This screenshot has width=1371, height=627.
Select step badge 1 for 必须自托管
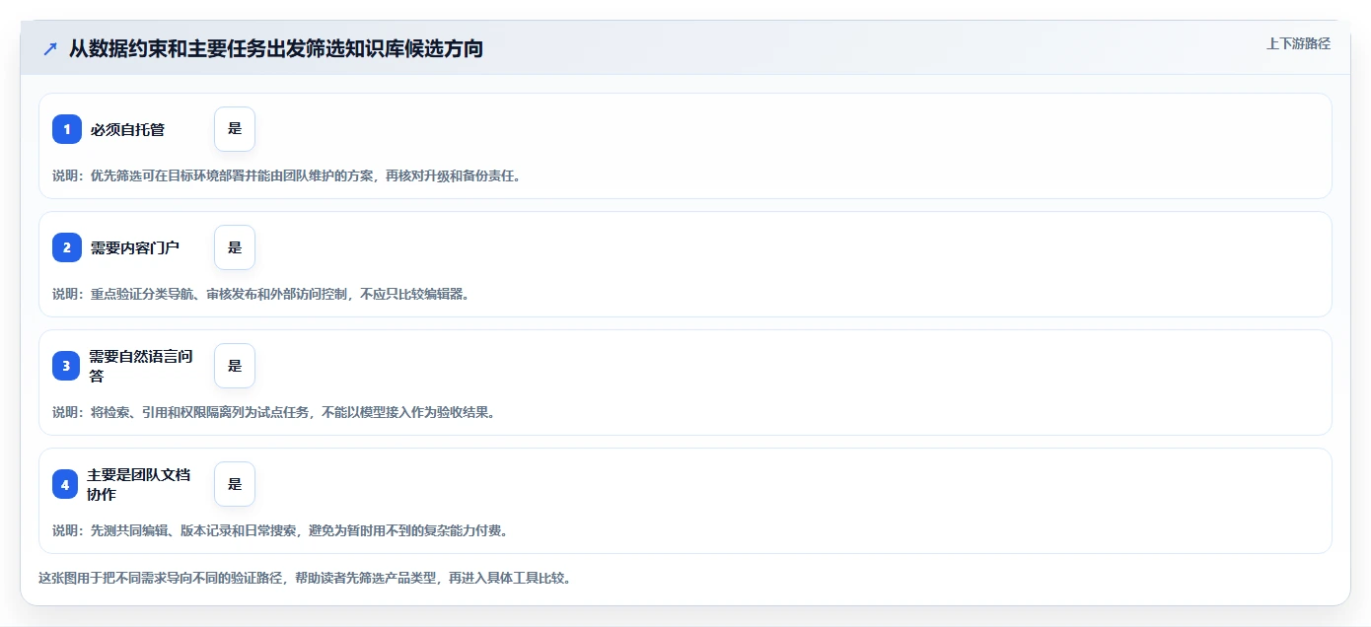pyautogui.click(x=67, y=129)
